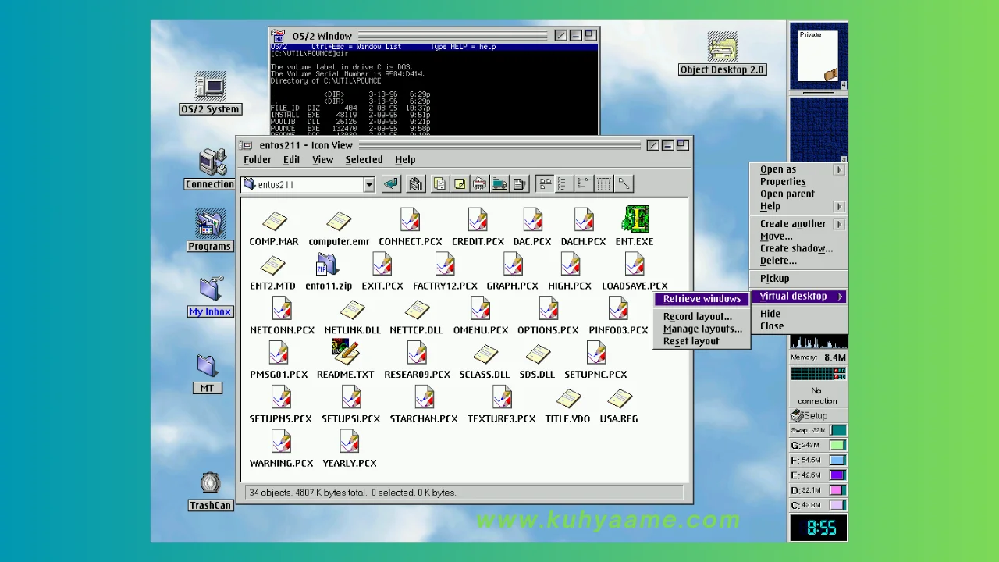
Task: Click the copy documents toolbar icon
Action: (x=440, y=184)
